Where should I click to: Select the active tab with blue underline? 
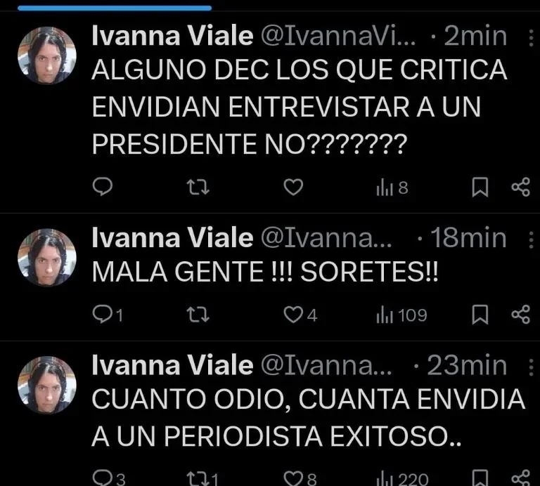[115, 8]
